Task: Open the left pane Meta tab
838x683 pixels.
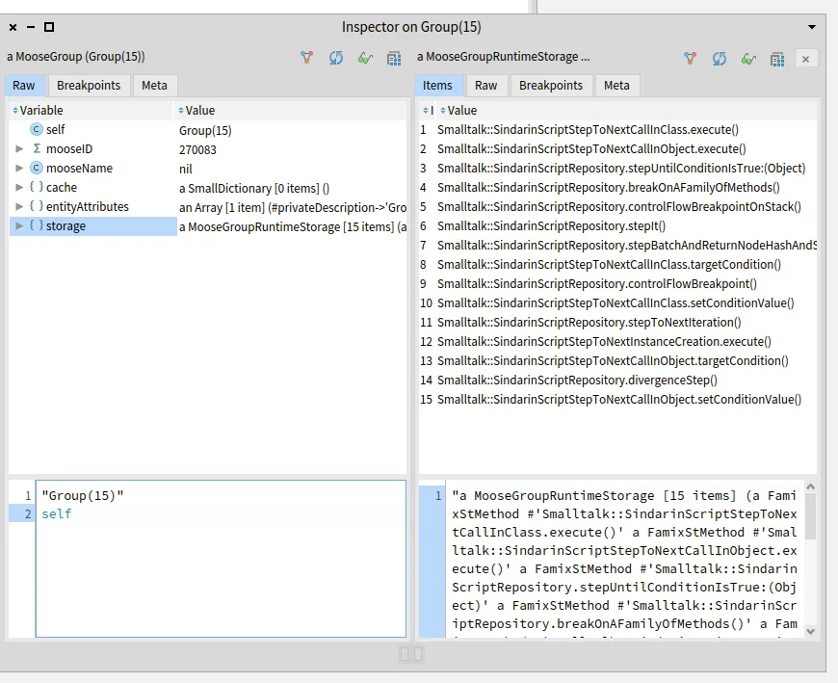Action: [154, 86]
